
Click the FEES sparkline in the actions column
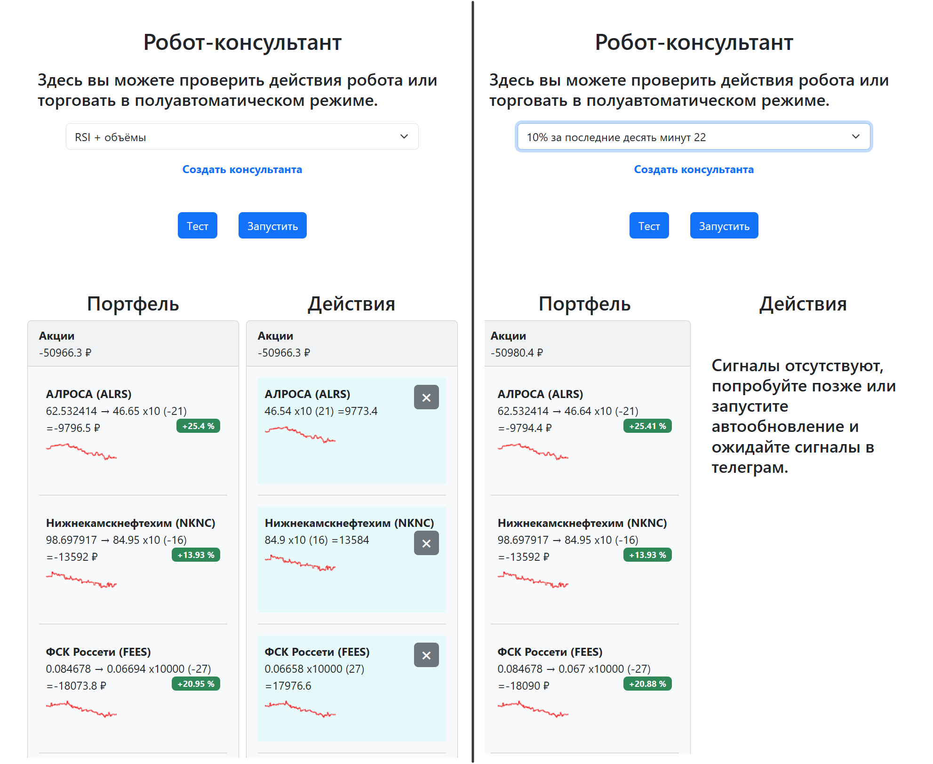300,709
